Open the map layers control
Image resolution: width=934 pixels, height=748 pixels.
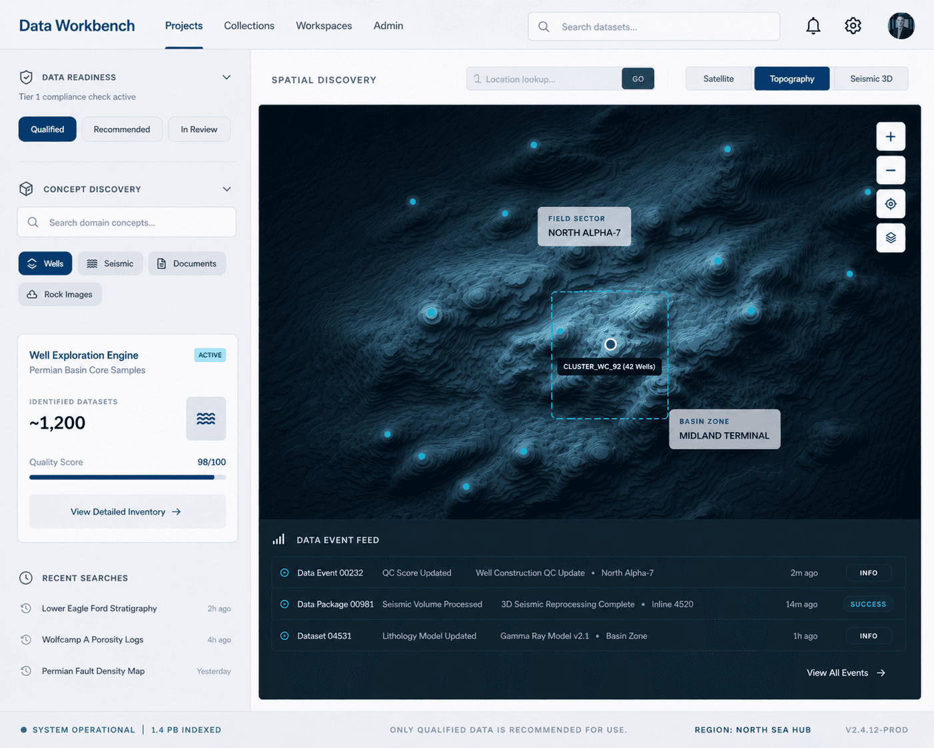(x=891, y=238)
